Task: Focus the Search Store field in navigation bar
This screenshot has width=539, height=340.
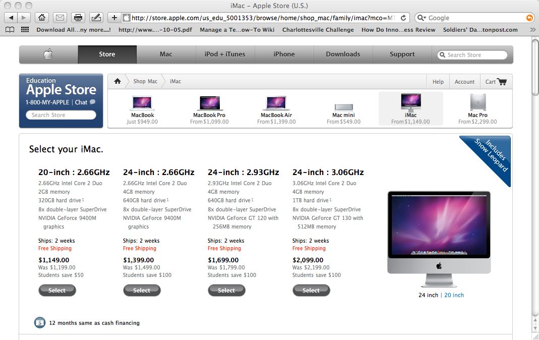Action: 472,54
